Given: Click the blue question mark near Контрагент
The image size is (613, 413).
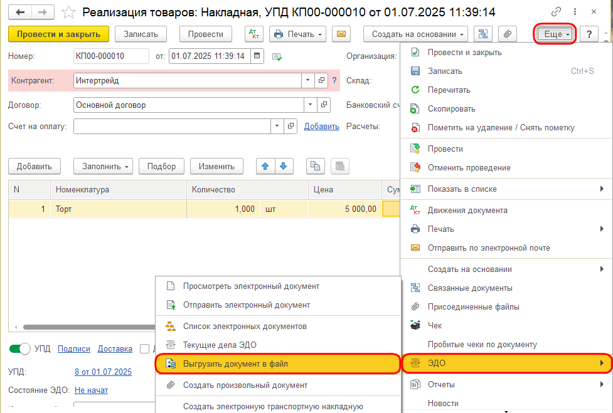Looking at the screenshot, I should click(334, 80).
